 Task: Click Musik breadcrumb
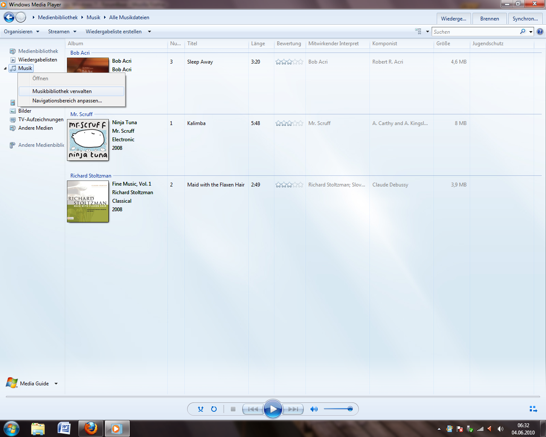tap(93, 17)
